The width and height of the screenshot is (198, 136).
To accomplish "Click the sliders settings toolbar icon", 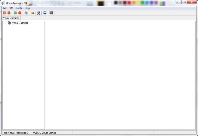I will click(x=51, y=13).
